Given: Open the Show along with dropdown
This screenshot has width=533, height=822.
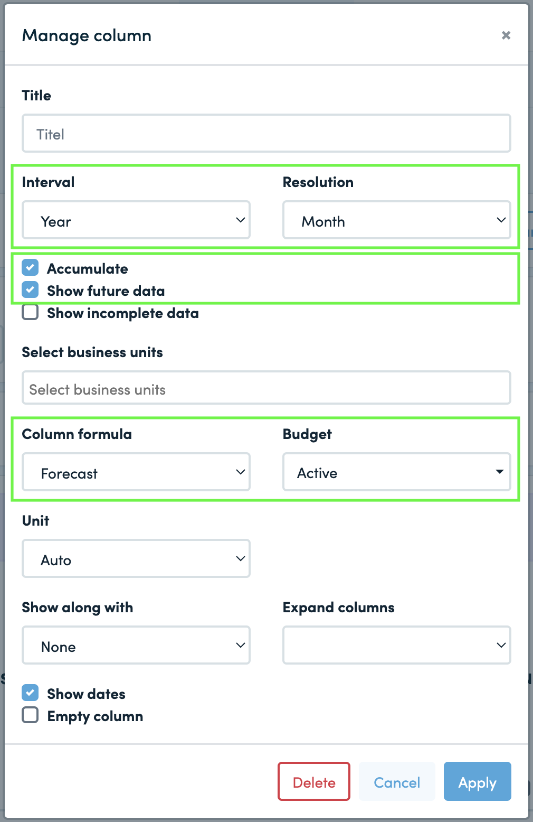Looking at the screenshot, I should click(x=136, y=646).
